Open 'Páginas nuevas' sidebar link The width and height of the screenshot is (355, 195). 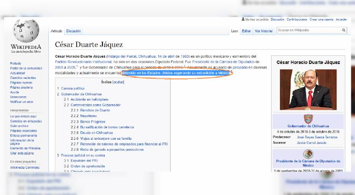click(21, 83)
